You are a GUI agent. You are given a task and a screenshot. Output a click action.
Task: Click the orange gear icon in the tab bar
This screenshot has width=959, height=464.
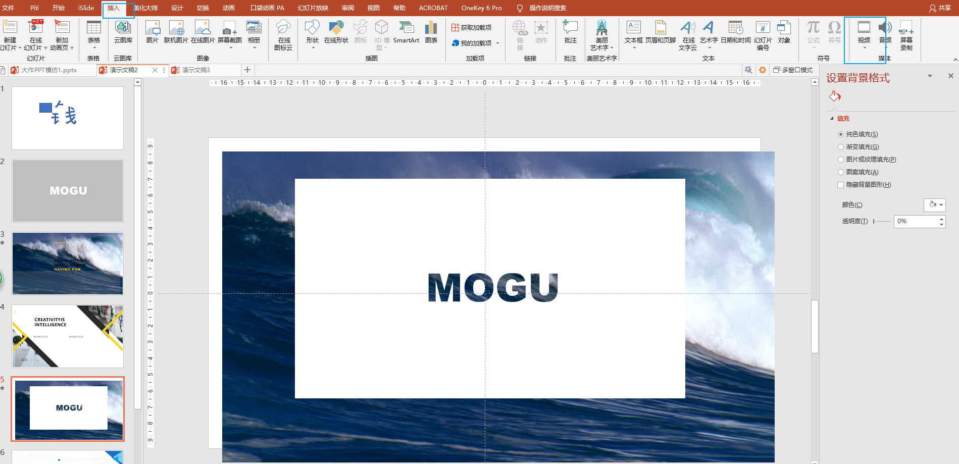[x=763, y=70]
